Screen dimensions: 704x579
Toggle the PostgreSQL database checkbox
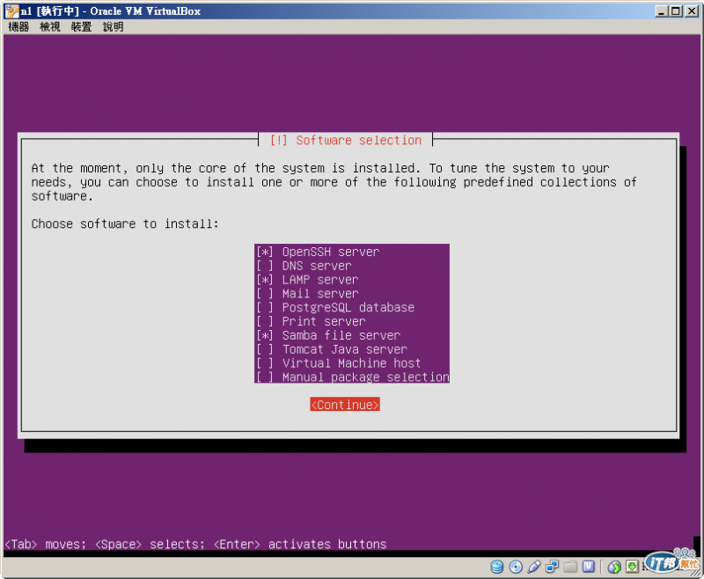pos(265,307)
